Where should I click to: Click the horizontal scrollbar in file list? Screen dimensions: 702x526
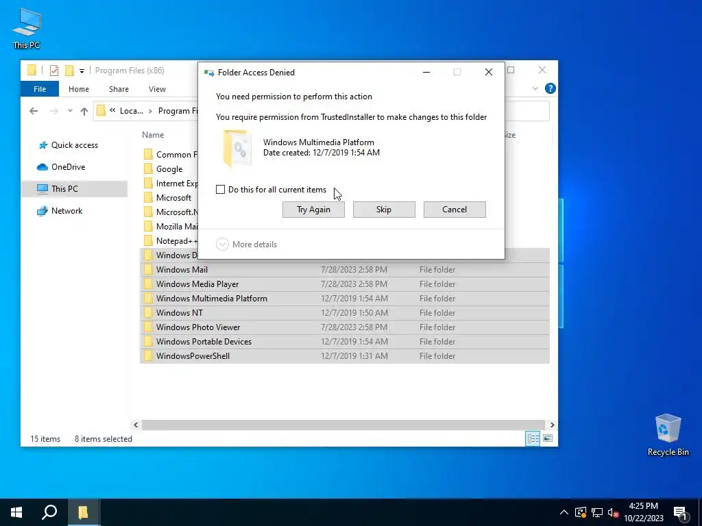[x=343, y=425]
